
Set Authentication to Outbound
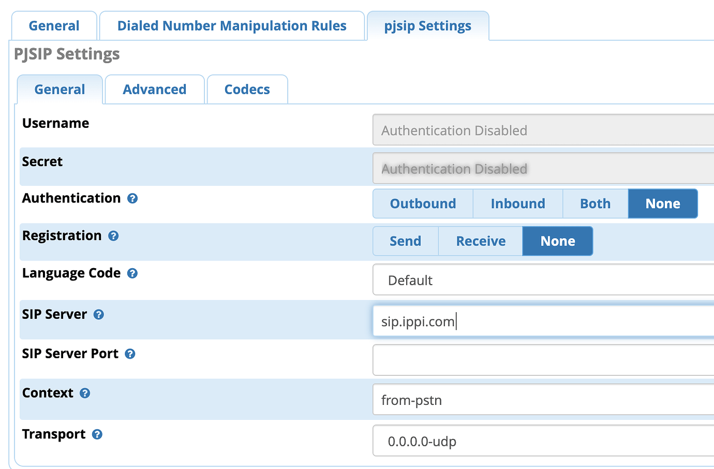423,203
